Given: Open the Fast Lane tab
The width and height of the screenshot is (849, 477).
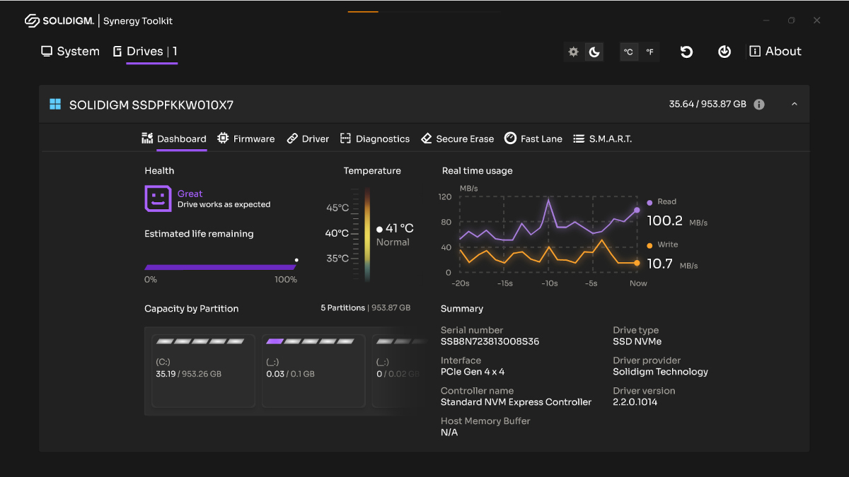Looking at the screenshot, I should pyautogui.click(x=533, y=139).
